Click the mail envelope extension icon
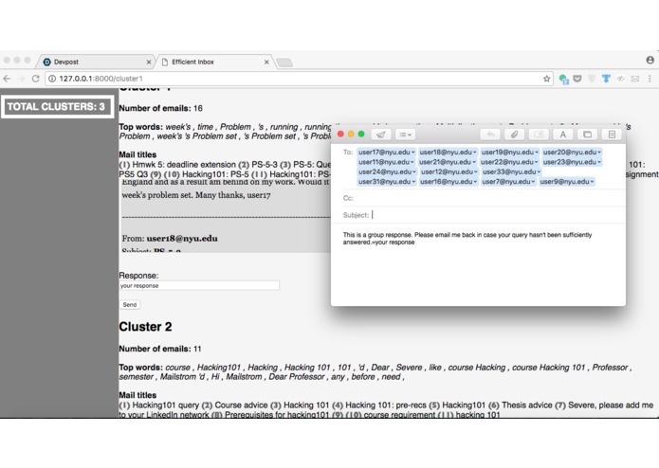Image resolution: width=659 pixels, height=468 pixels. (x=635, y=79)
